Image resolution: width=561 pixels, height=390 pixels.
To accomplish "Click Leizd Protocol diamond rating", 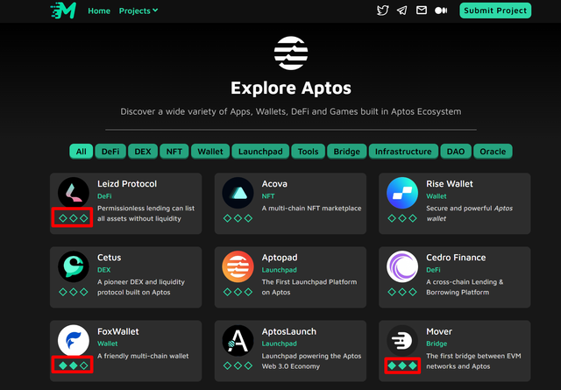I will [x=74, y=218].
